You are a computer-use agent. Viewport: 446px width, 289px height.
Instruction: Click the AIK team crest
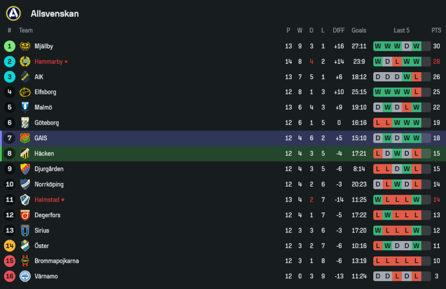click(25, 77)
